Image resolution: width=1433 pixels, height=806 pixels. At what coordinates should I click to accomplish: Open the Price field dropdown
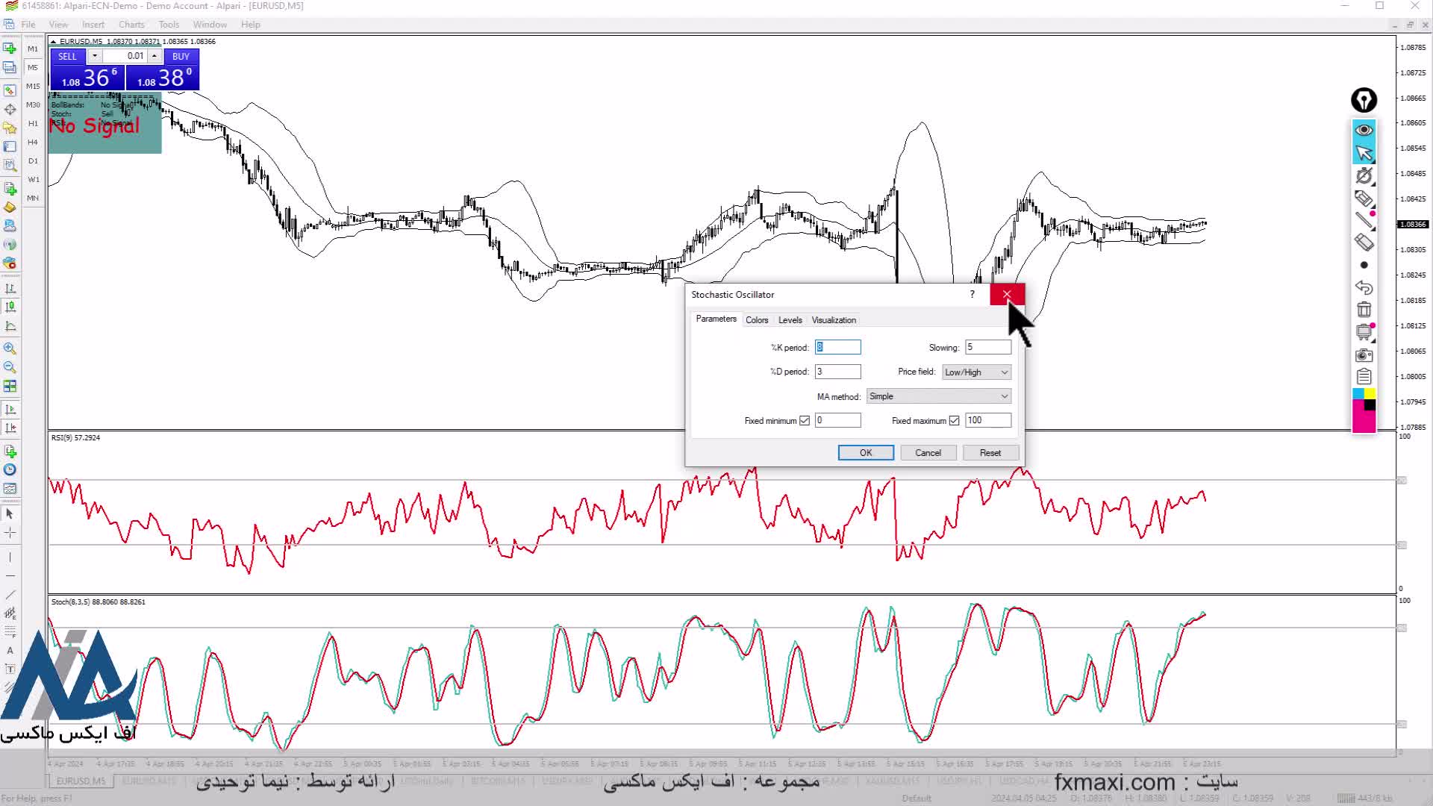[x=976, y=372]
